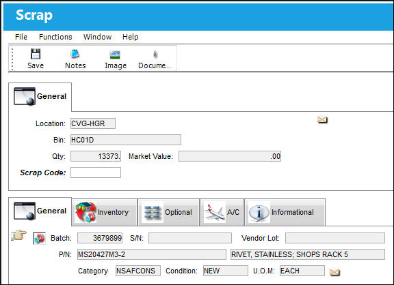Click the Batch field 3679899
394x285 pixels.
tap(100, 238)
